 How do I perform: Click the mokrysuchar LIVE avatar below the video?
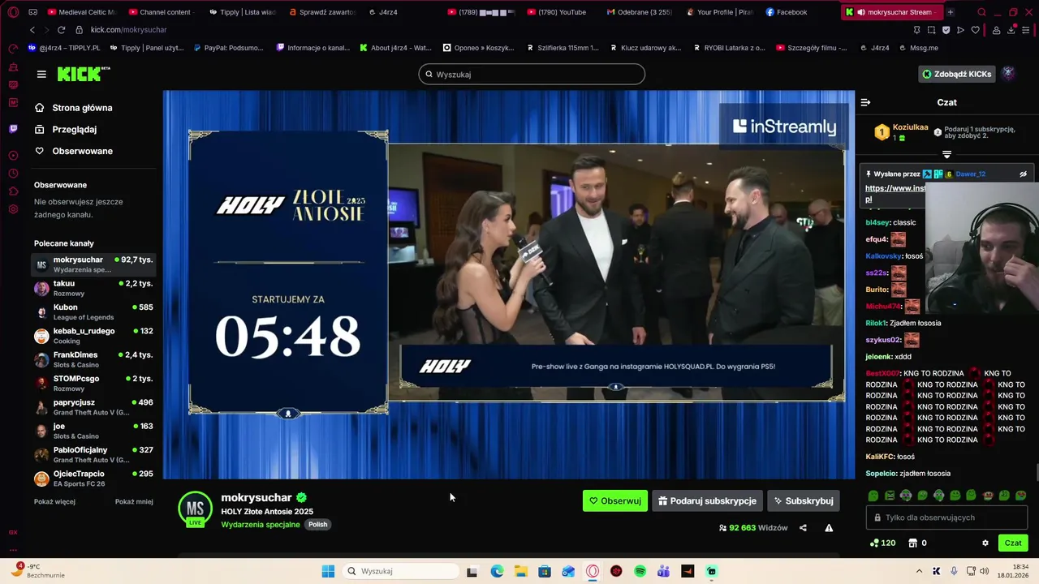tap(195, 509)
